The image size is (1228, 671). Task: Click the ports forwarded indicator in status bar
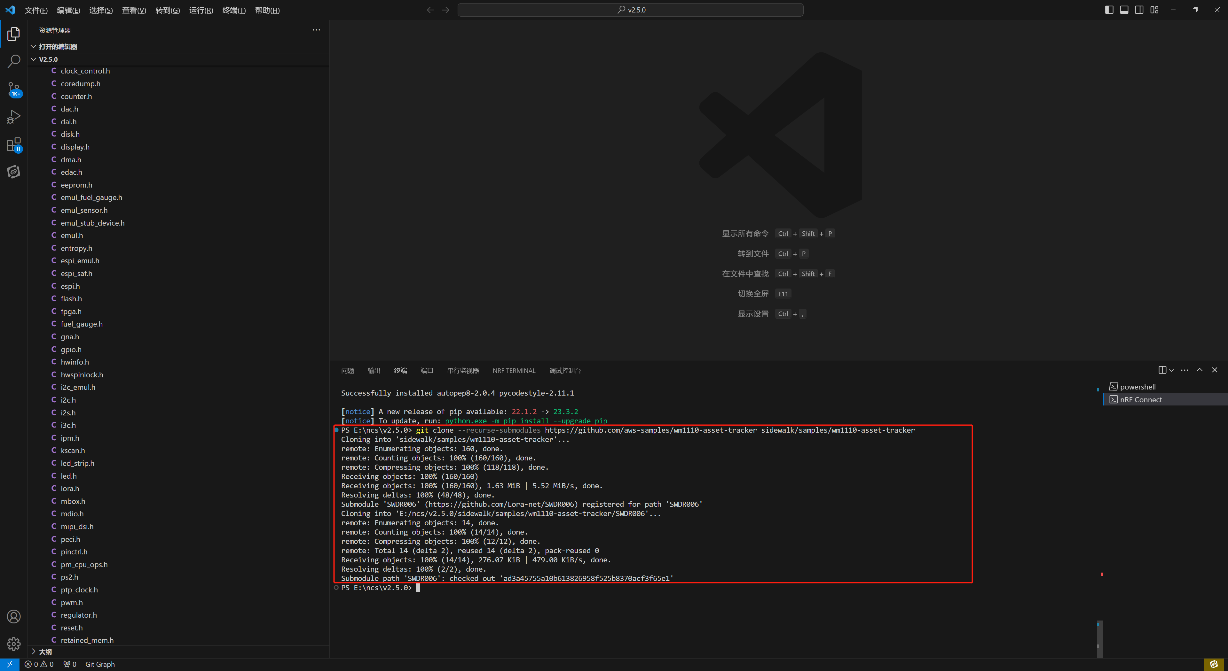coord(70,664)
